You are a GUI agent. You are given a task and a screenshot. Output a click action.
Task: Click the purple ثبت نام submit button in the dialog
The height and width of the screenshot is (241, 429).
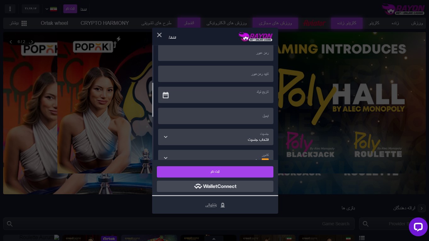(x=215, y=172)
